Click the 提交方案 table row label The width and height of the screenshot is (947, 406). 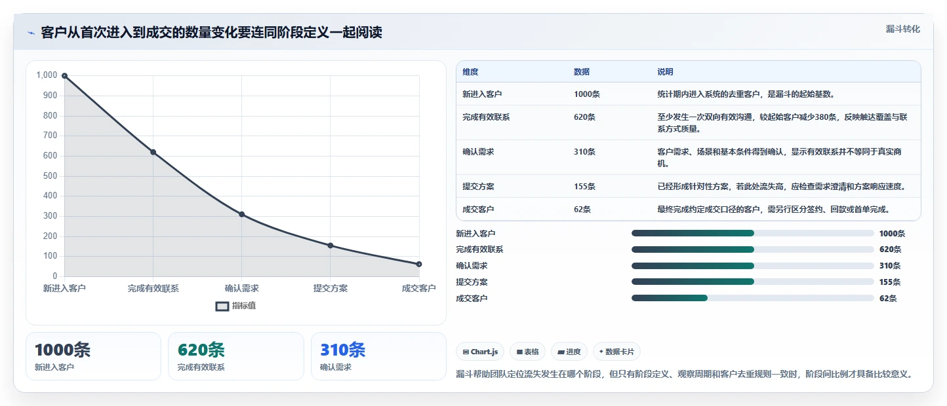coord(478,187)
